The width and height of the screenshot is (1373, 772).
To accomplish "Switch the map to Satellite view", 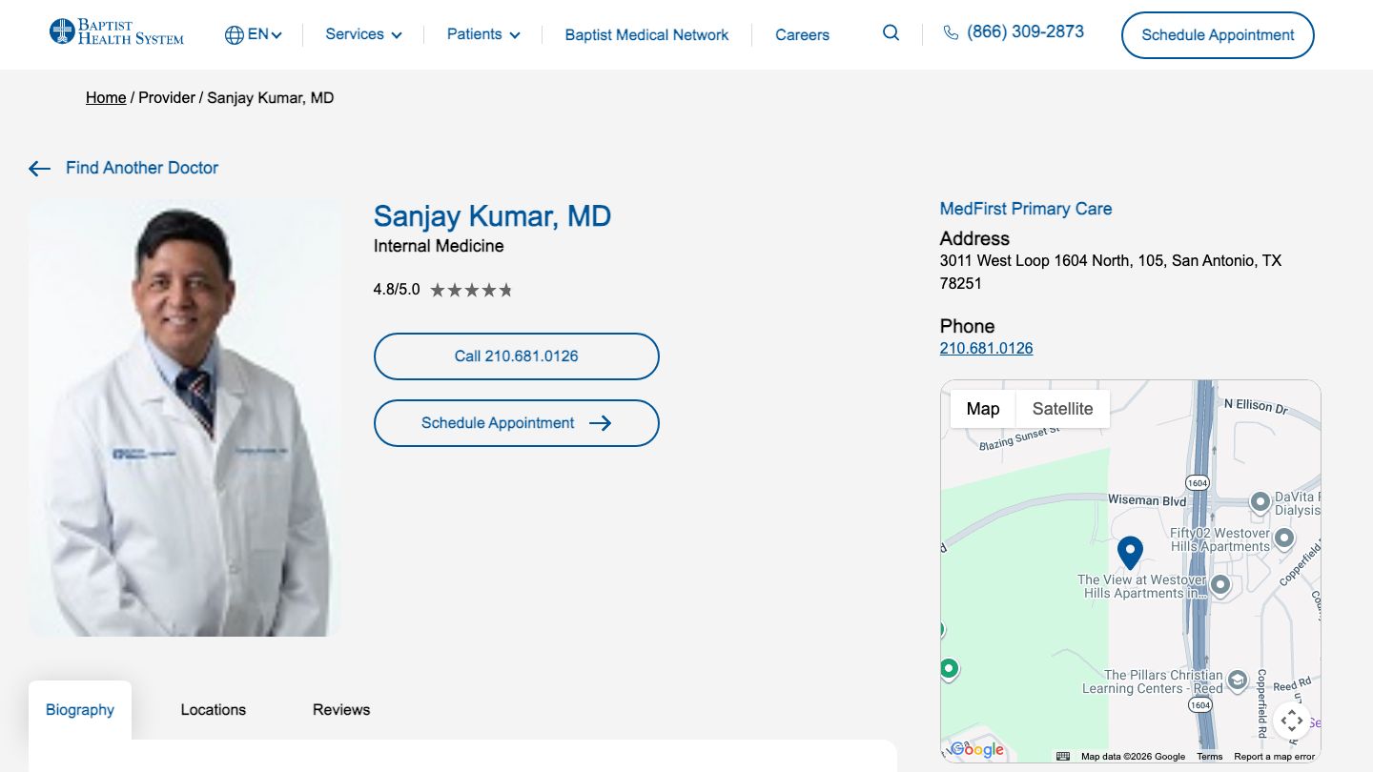I will coord(1062,408).
